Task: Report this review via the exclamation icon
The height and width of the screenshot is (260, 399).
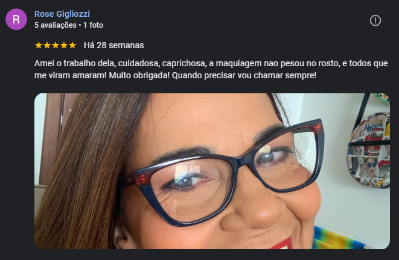Action: tap(375, 20)
